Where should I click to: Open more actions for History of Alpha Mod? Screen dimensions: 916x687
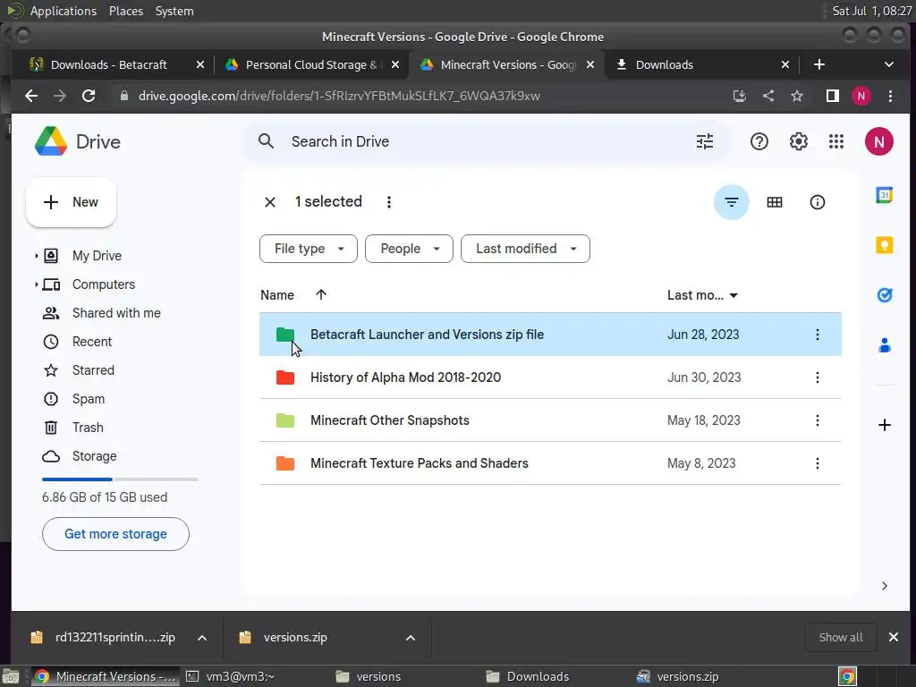point(817,377)
